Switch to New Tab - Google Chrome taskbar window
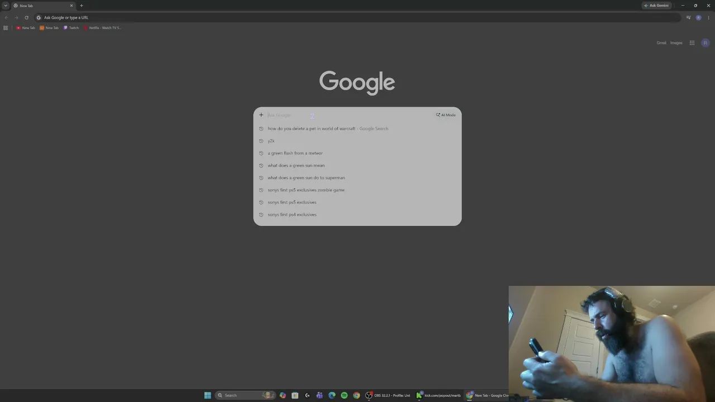 point(487,395)
